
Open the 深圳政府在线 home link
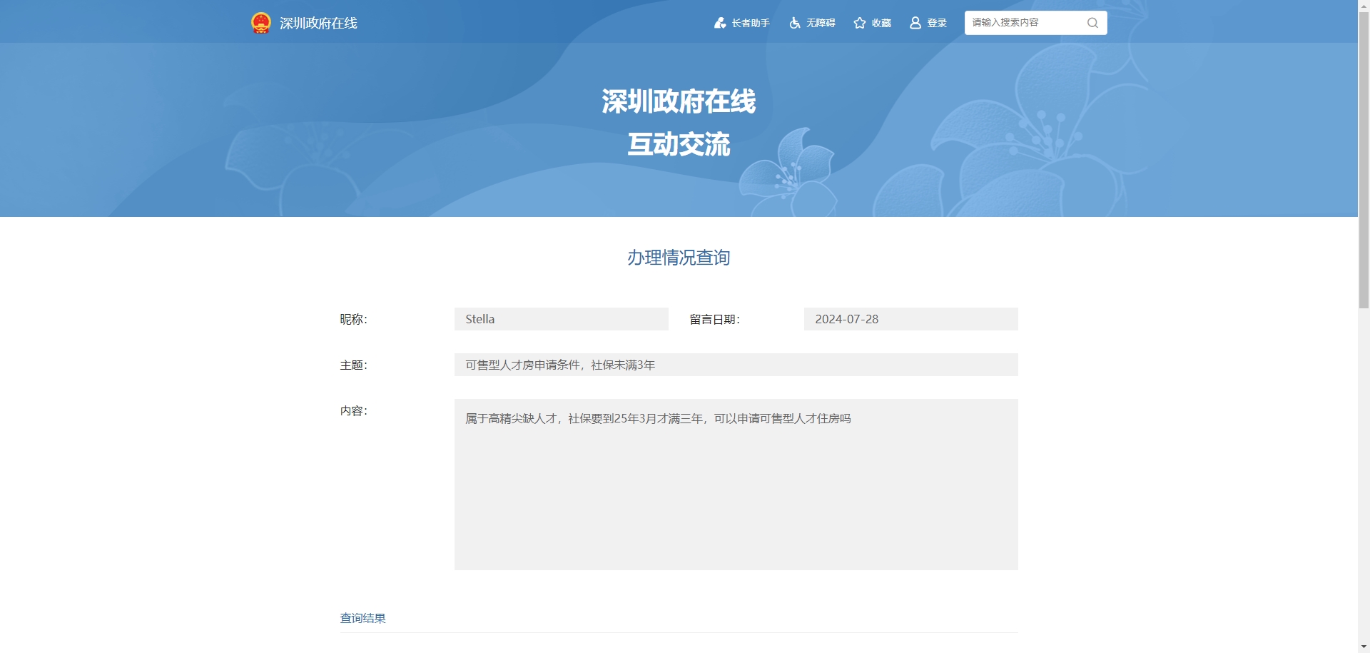pyautogui.click(x=318, y=23)
